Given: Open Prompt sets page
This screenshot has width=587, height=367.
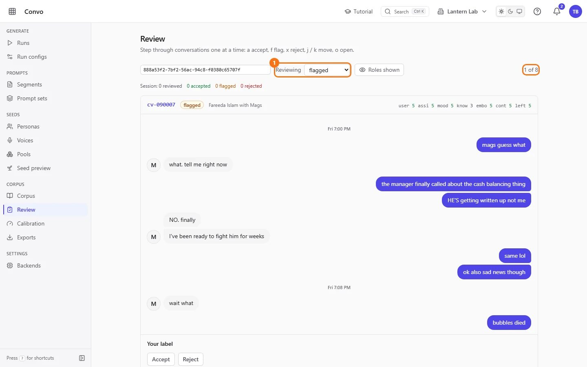Looking at the screenshot, I should [46, 98].
